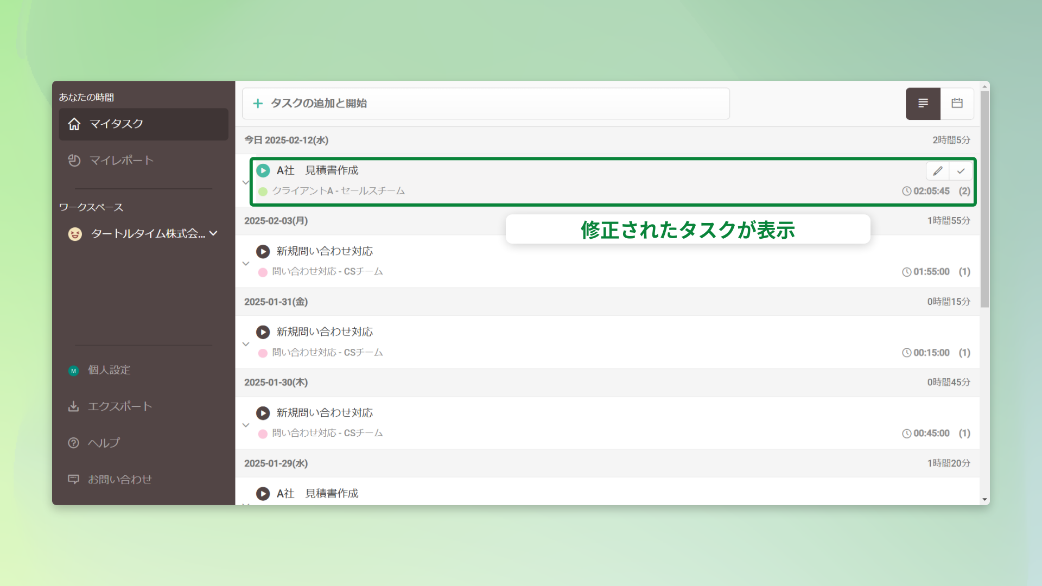Mark A社 見積書作成 complete with checkmark
The image size is (1042, 586).
click(961, 170)
